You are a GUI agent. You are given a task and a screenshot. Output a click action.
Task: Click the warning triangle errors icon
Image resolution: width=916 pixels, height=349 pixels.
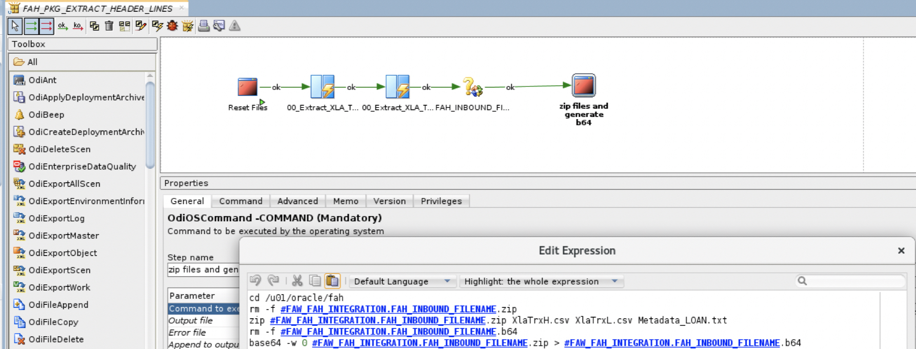(234, 26)
